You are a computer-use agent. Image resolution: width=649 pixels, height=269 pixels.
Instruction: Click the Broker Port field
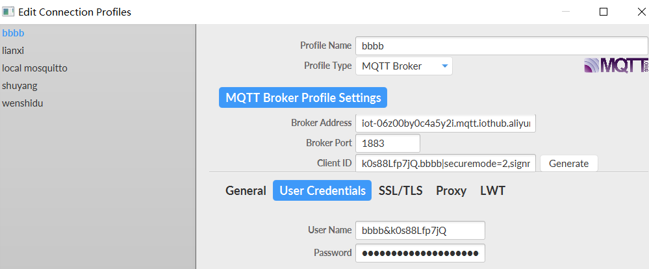pos(387,143)
